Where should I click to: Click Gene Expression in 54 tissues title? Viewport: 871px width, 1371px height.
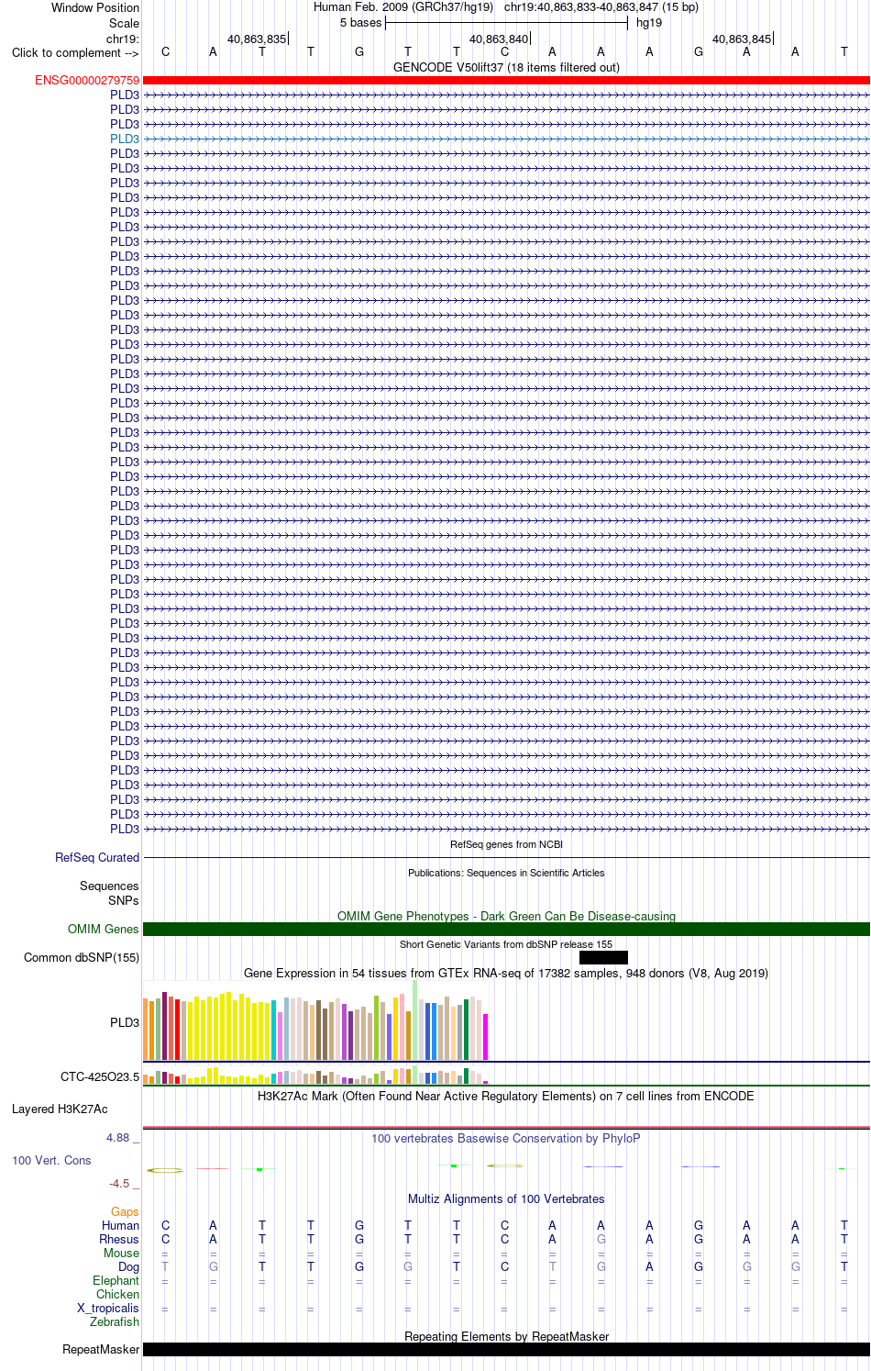pyautogui.click(x=506, y=974)
